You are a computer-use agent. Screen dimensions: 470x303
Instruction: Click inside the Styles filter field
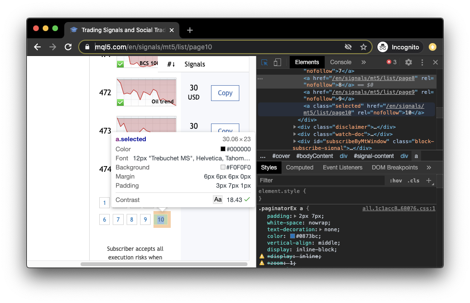click(312, 180)
